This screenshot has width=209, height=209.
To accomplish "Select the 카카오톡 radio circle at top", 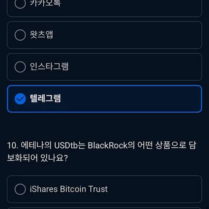I will [x=20, y=3].
